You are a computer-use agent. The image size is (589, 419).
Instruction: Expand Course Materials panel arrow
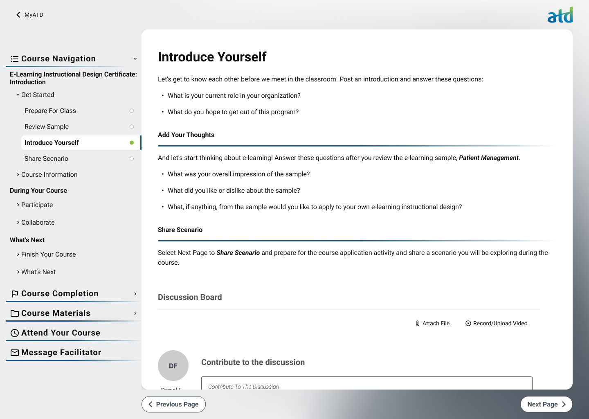(135, 313)
